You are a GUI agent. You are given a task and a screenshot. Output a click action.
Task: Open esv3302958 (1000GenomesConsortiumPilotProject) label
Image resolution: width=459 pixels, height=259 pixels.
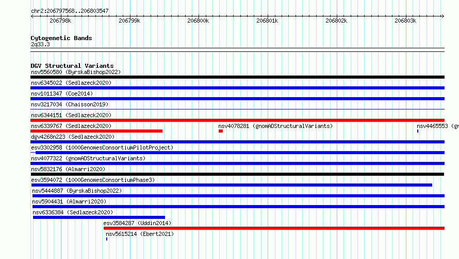102,147
